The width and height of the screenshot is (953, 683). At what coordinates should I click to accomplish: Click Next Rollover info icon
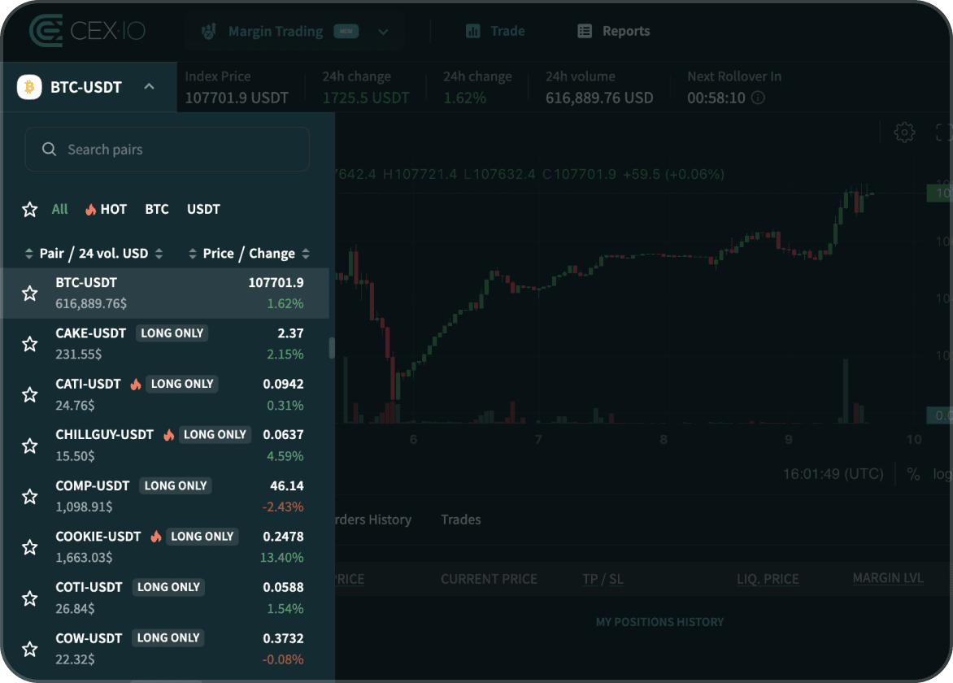click(758, 98)
